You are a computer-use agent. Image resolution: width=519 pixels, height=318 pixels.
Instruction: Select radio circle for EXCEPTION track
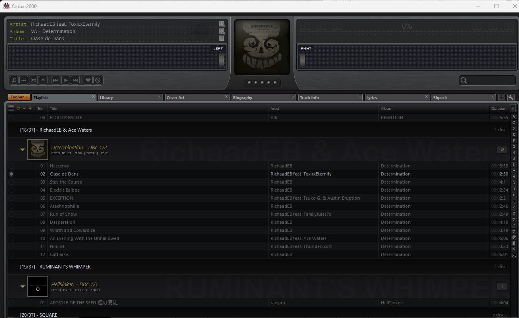11,198
